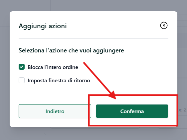Click the Blocca l'intero ordine label text

pos(53,67)
